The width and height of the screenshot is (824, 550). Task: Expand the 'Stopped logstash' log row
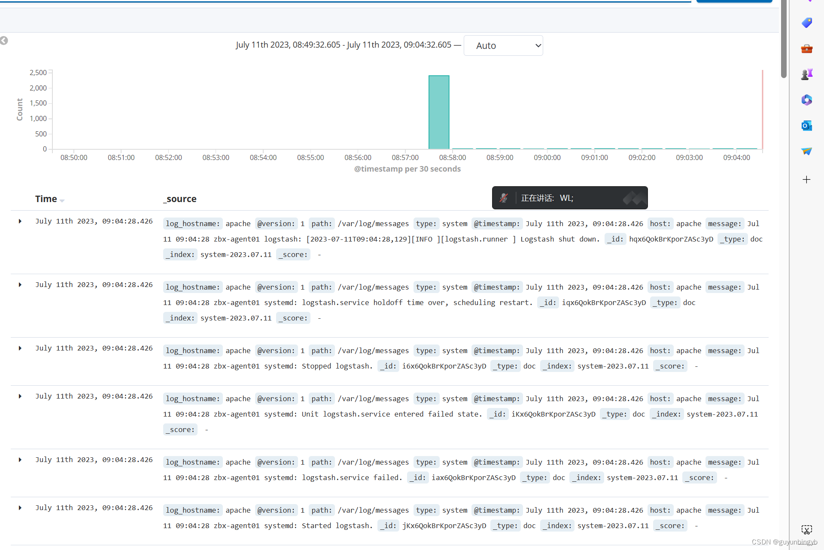click(20, 348)
